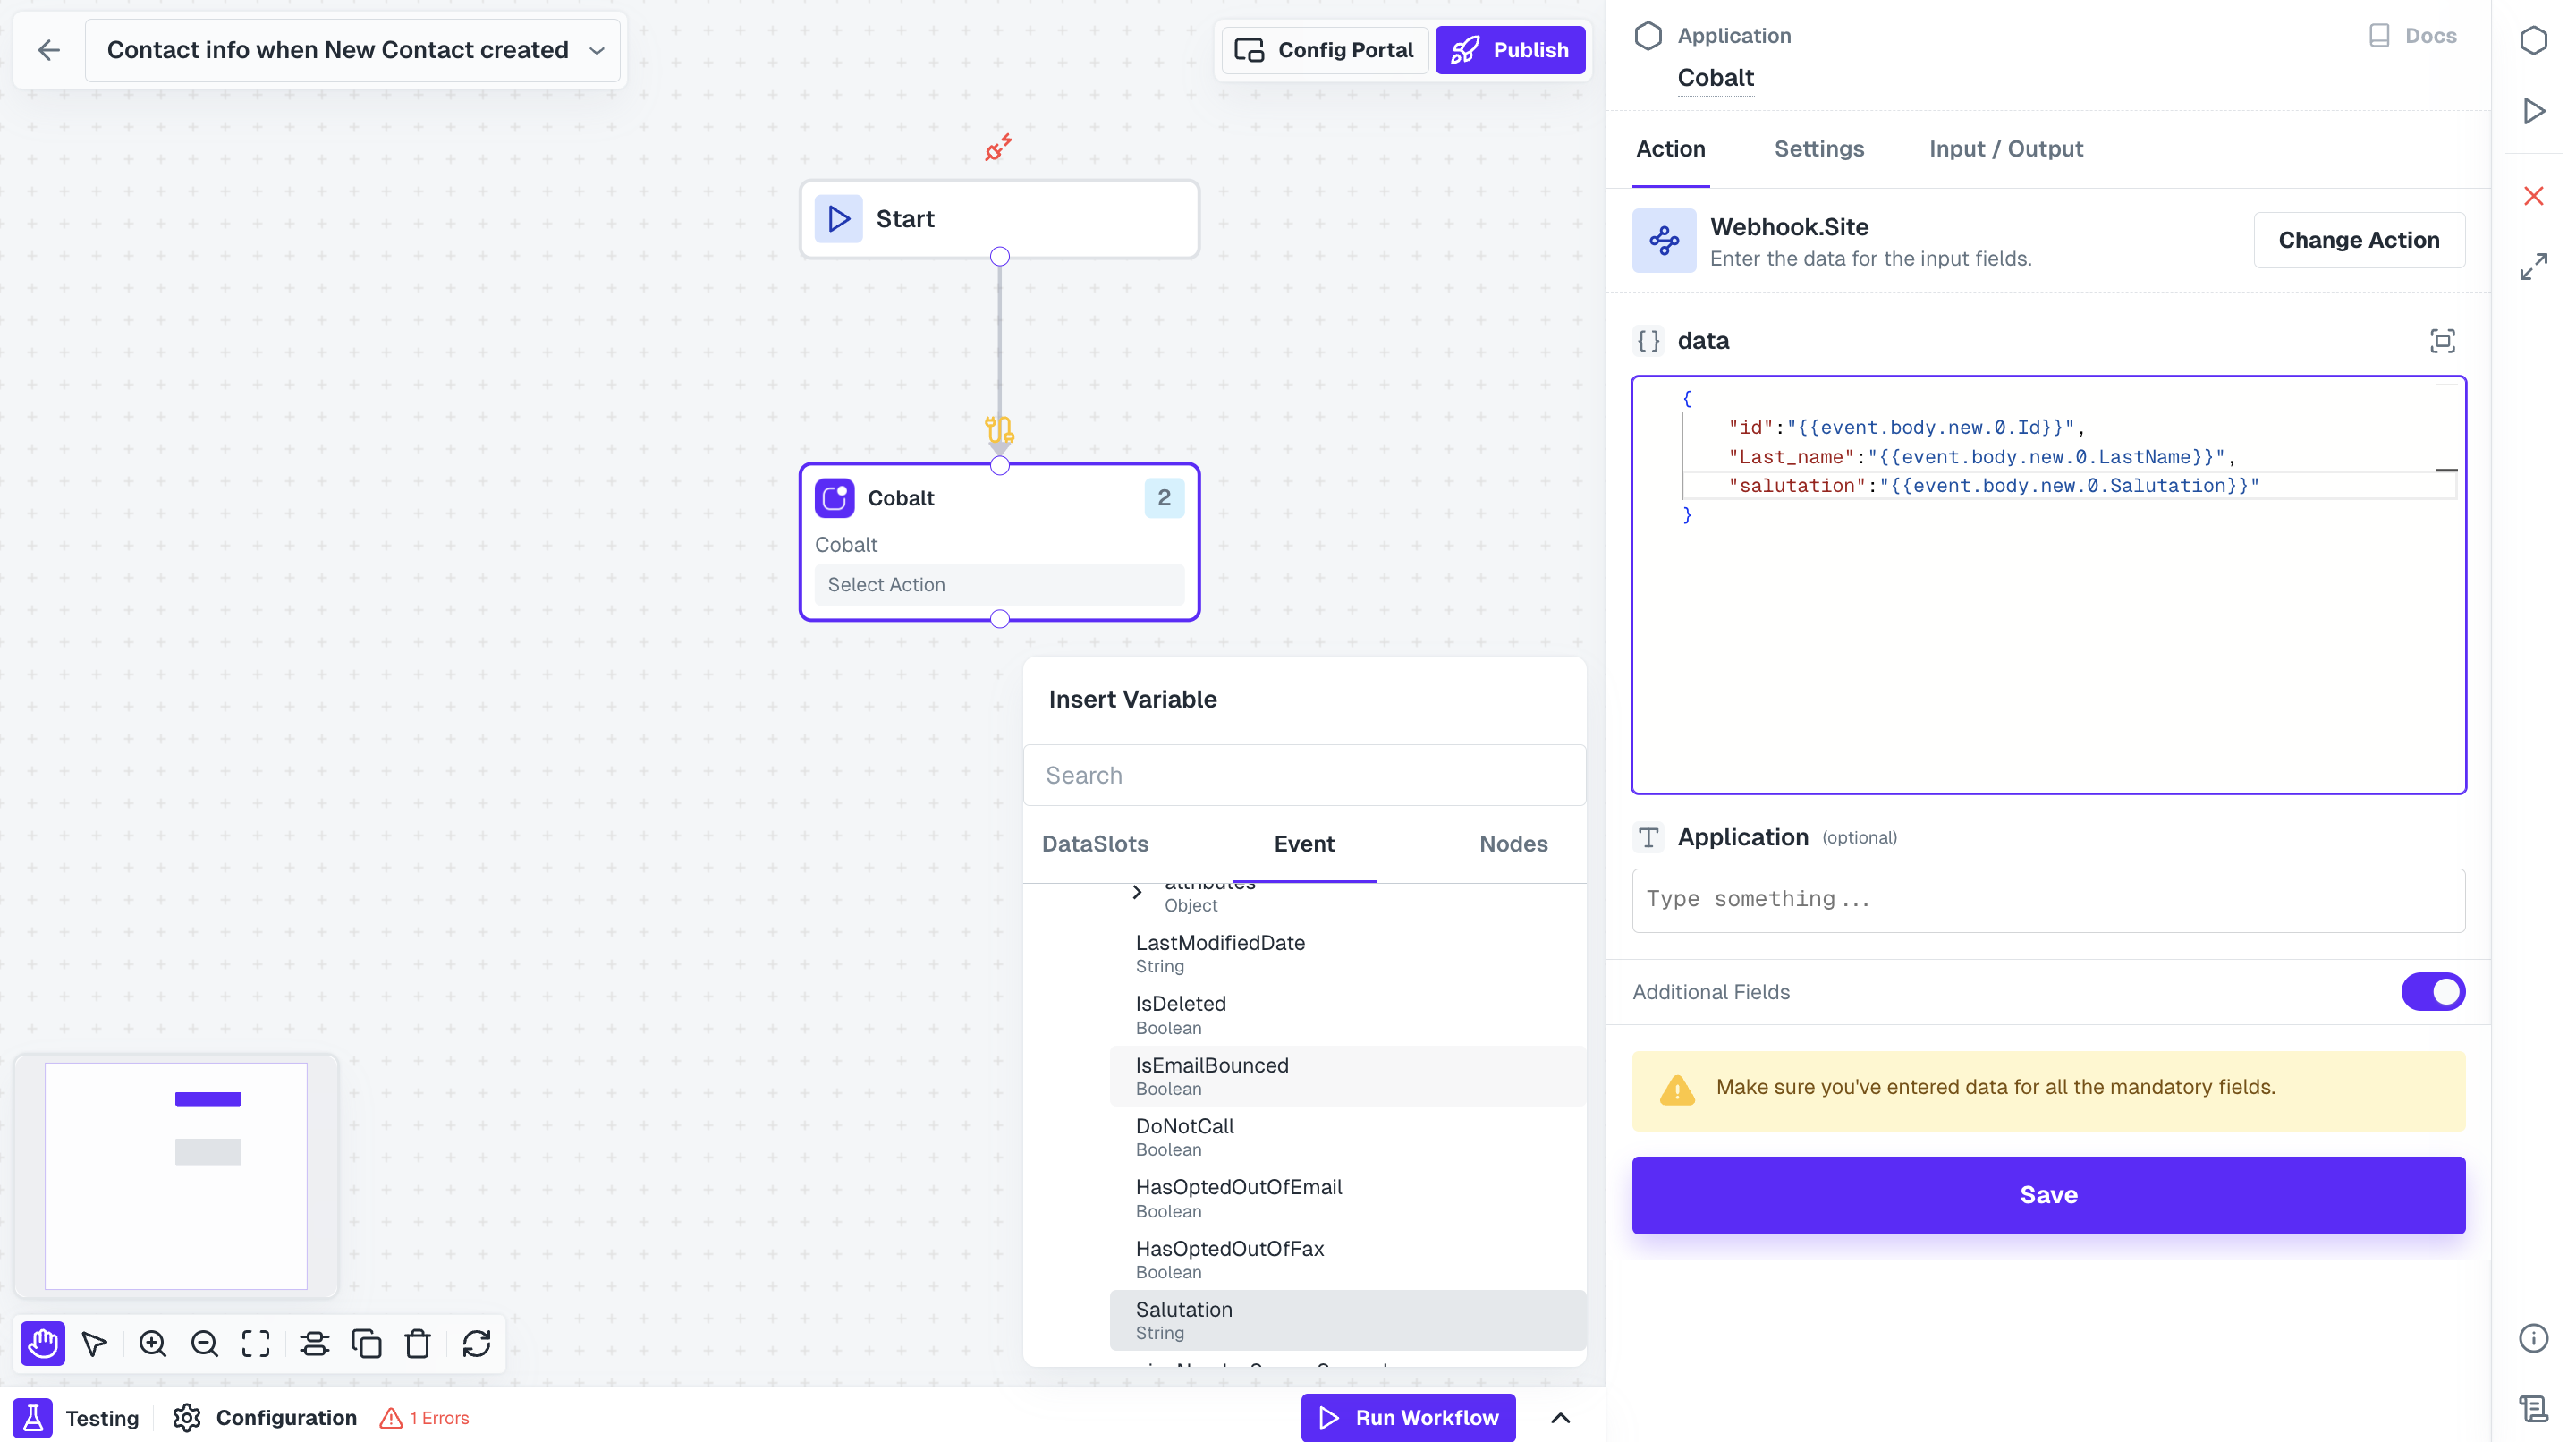This screenshot has height=1442, width=2576.
Task: Fit the workflow to view
Action: (x=255, y=1343)
